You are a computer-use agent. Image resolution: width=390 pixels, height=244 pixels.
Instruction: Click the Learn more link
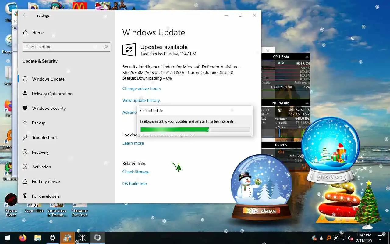[133, 143]
